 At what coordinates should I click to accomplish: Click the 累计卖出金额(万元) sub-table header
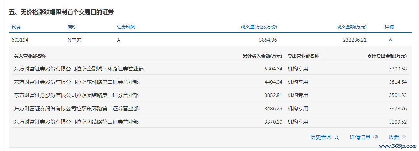click(x=387, y=56)
